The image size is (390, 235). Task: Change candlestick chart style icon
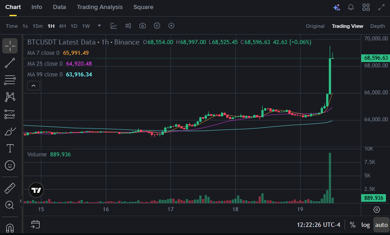tap(128, 26)
